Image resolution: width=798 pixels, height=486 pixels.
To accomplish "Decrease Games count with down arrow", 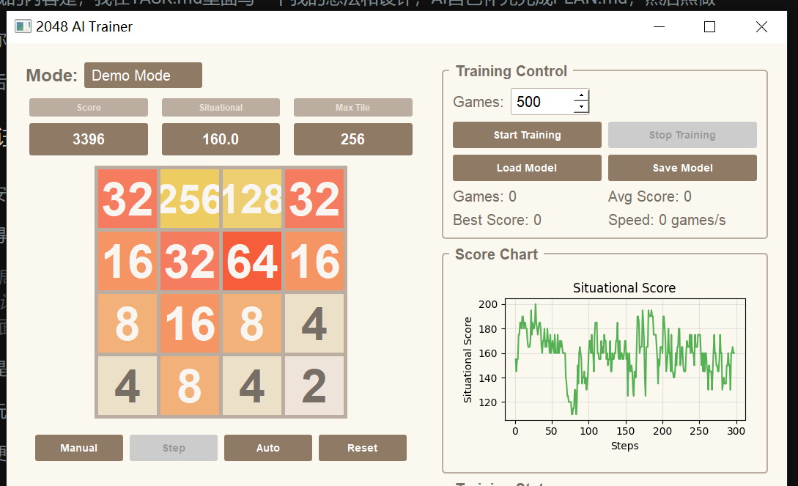I will (581, 107).
